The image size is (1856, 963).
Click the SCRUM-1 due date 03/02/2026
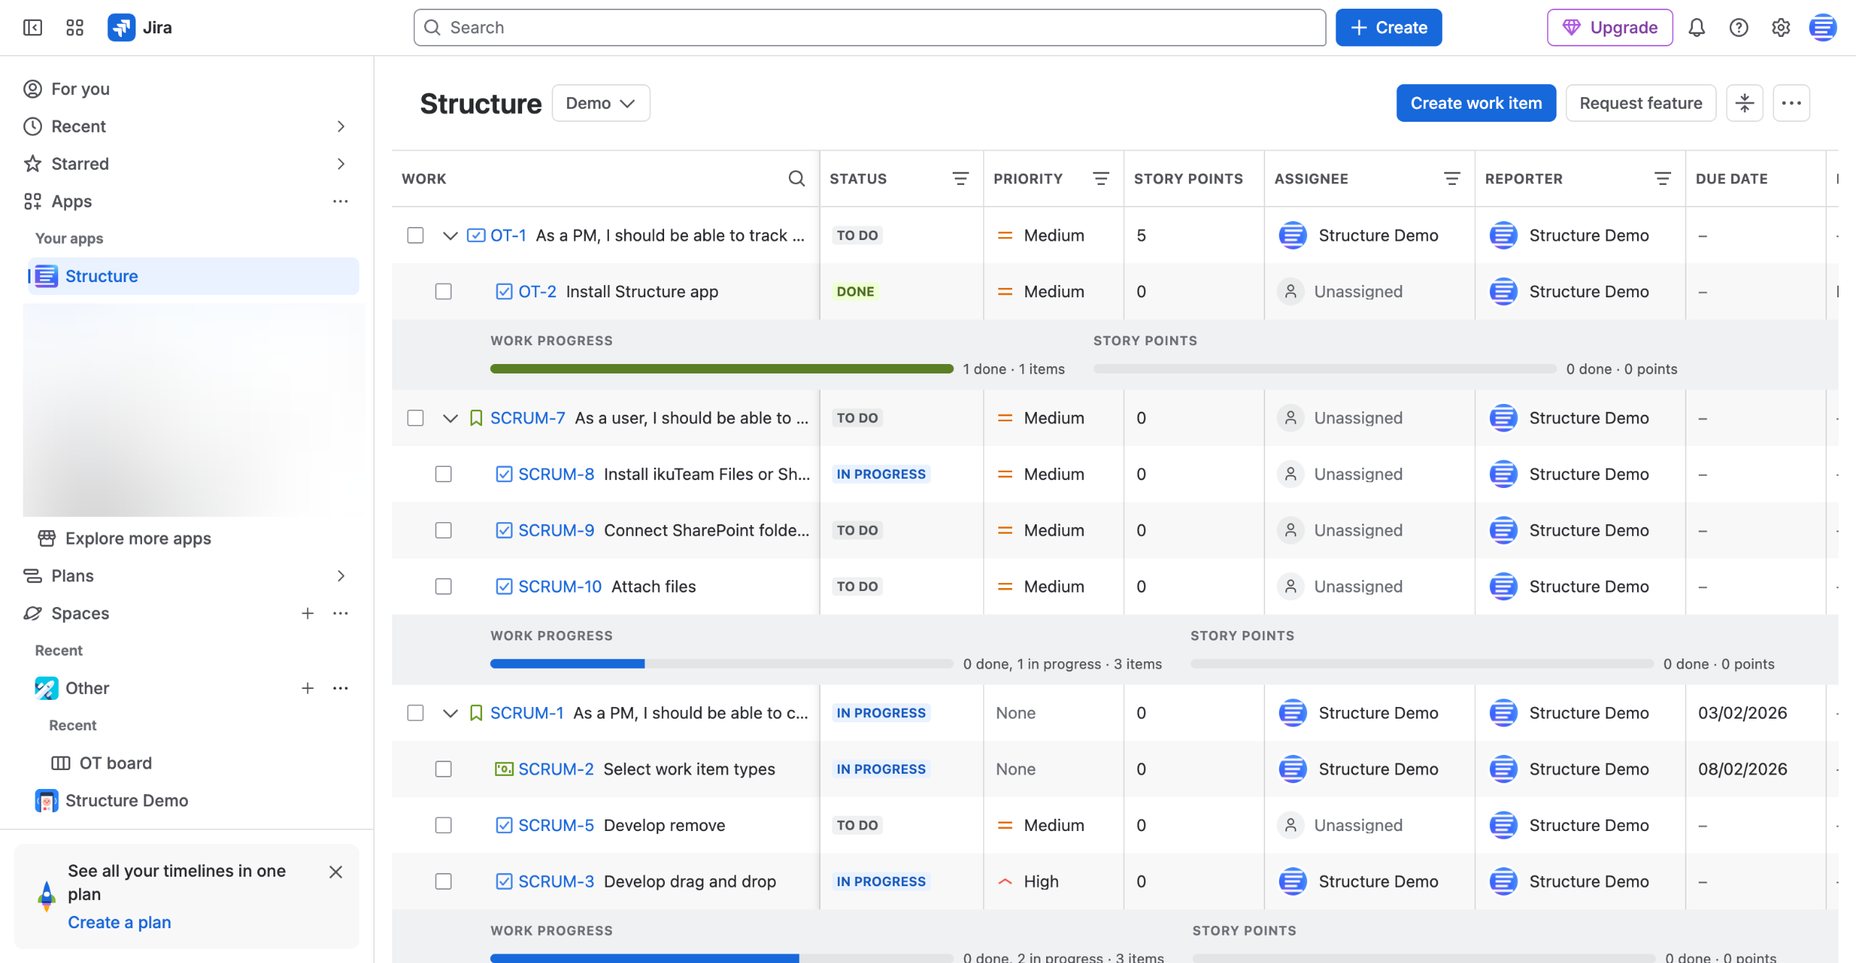click(1742, 714)
